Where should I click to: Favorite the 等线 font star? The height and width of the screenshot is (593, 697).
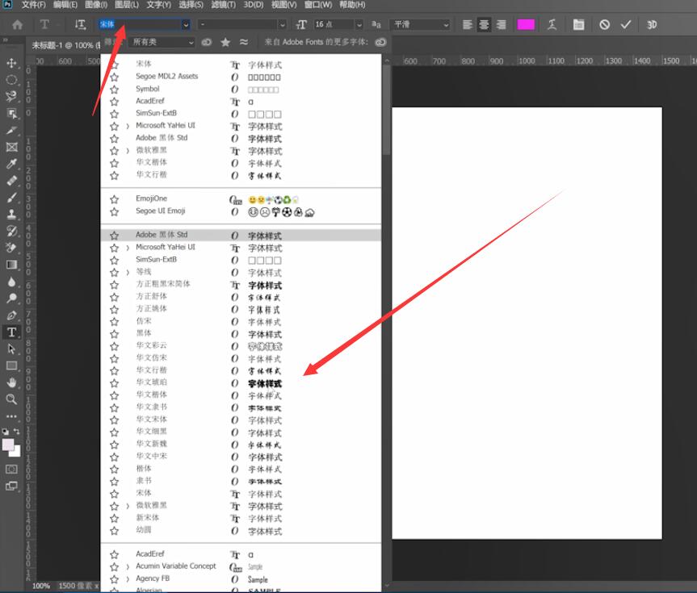[x=114, y=272]
